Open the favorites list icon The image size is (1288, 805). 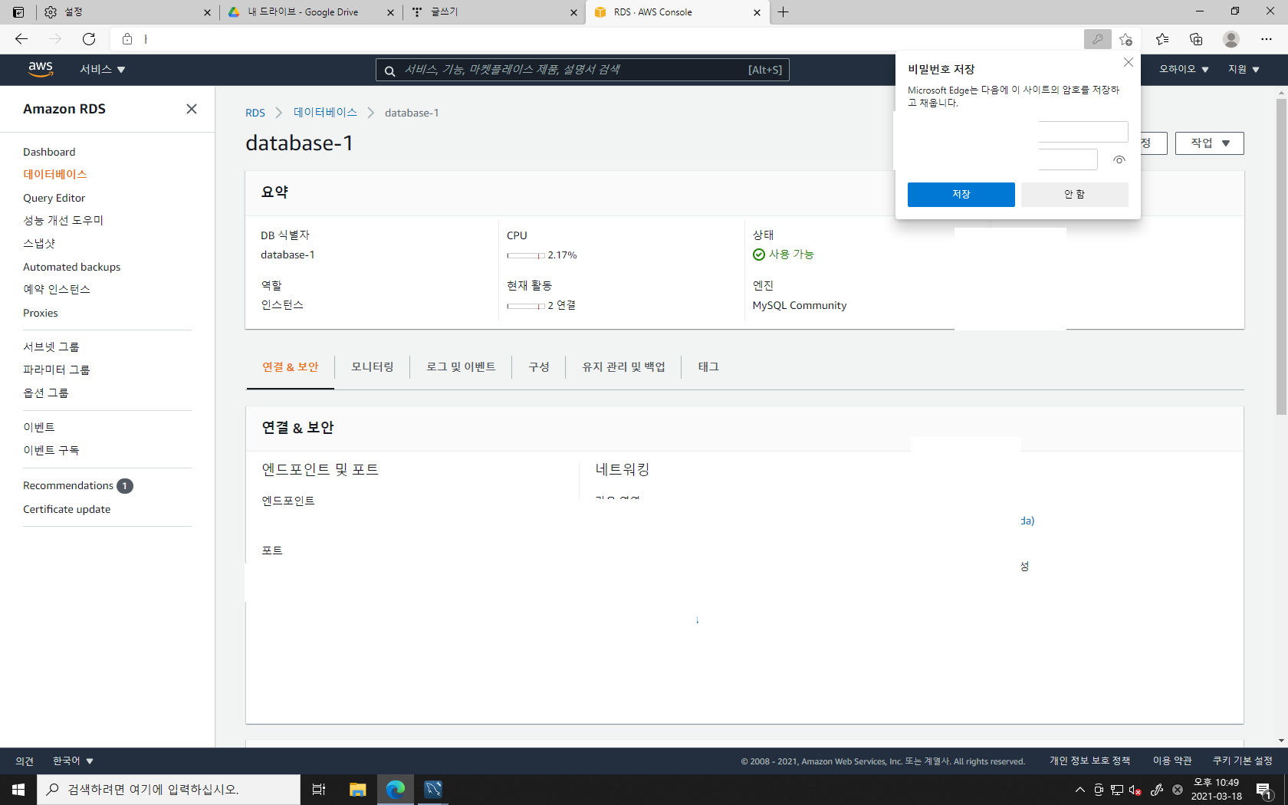(x=1162, y=39)
